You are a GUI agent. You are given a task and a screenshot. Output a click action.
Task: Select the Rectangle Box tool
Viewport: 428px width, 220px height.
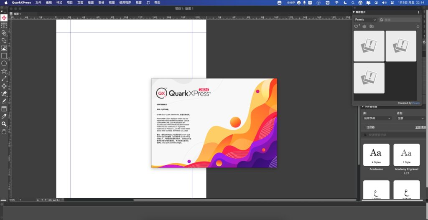click(x=4, y=56)
